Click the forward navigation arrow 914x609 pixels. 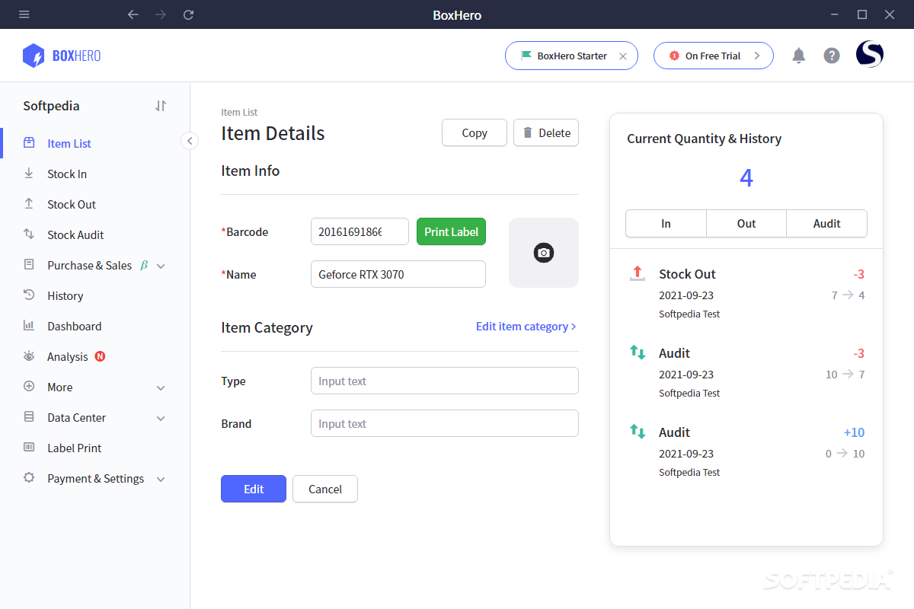pyautogui.click(x=161, y=14)
